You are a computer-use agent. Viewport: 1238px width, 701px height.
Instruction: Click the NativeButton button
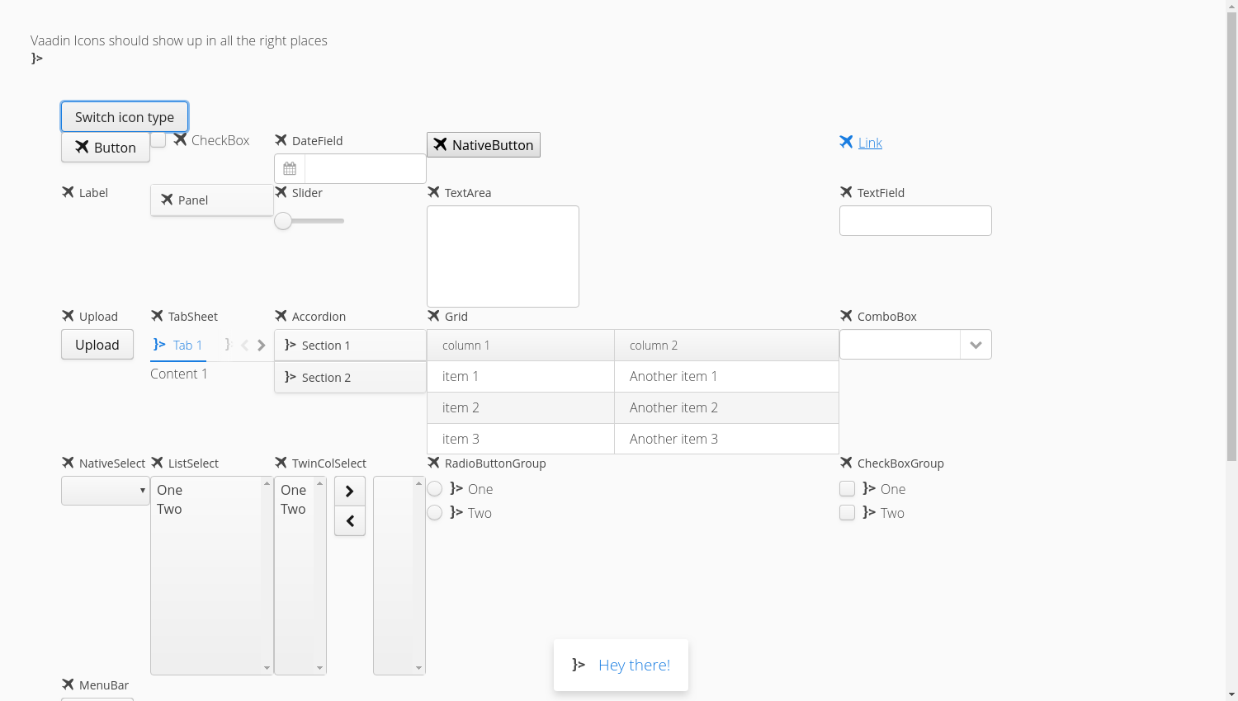(484, 145)
